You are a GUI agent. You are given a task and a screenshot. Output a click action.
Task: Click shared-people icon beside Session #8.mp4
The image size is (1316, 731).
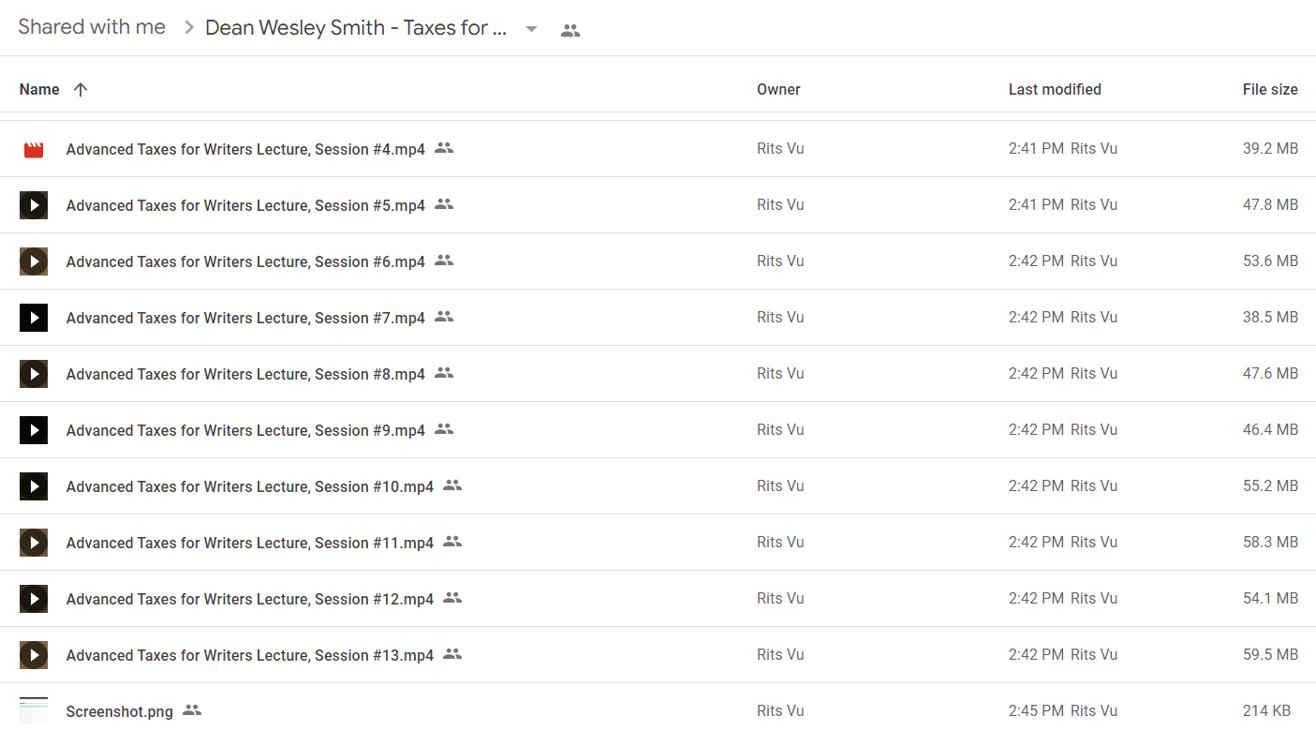444,373
